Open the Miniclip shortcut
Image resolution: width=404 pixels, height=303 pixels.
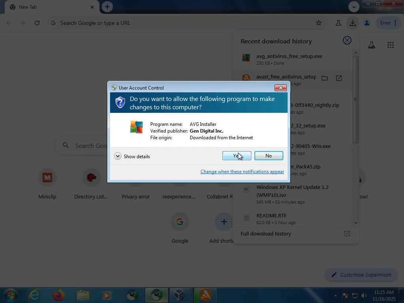[x=47, y=183]
